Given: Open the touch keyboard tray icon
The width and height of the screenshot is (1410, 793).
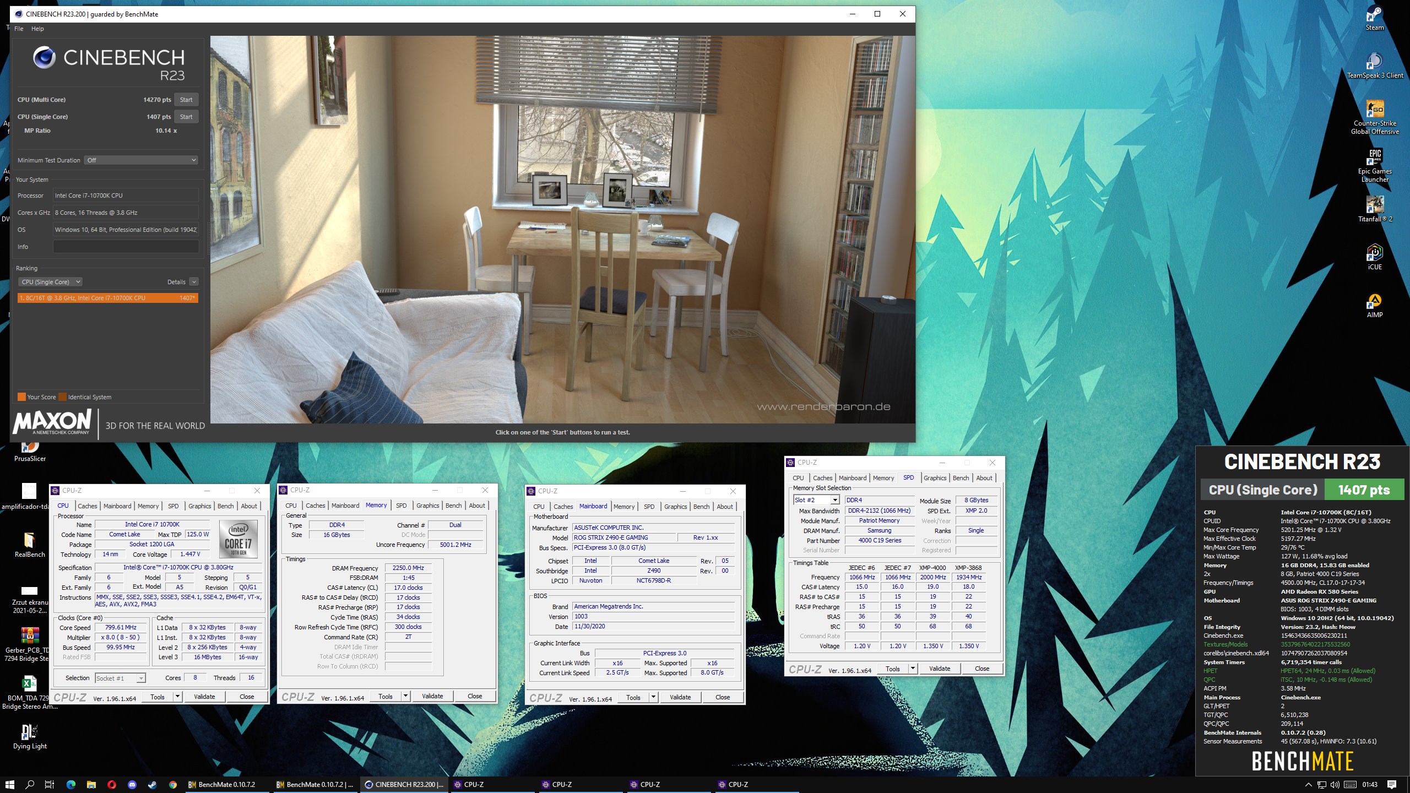Looking at the screenshot, I should tap(1350, 785).
